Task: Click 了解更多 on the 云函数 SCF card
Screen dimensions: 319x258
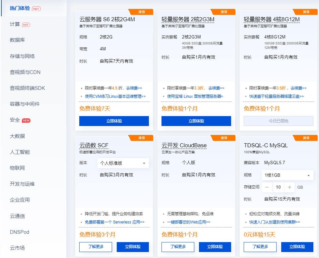Action: (x=96, y=247)
